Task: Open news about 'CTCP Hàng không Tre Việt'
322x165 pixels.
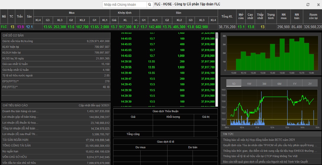Action: click(x=260, y=156)
